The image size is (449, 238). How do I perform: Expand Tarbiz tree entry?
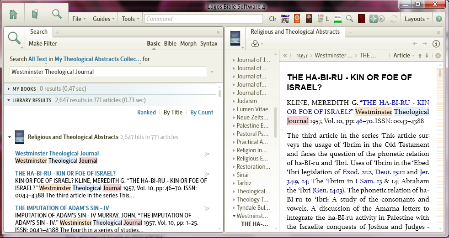pyautogui.click(x=234, y=183)
